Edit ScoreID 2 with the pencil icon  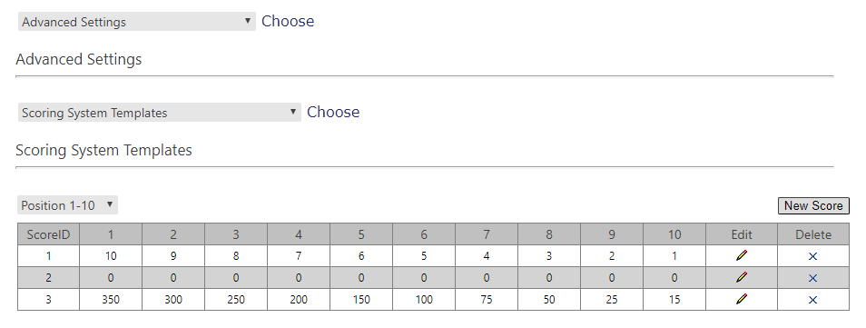(x=741, y=278)
